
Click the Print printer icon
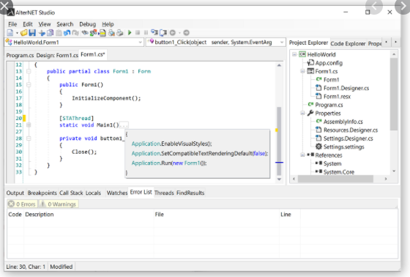pos(120,33)
